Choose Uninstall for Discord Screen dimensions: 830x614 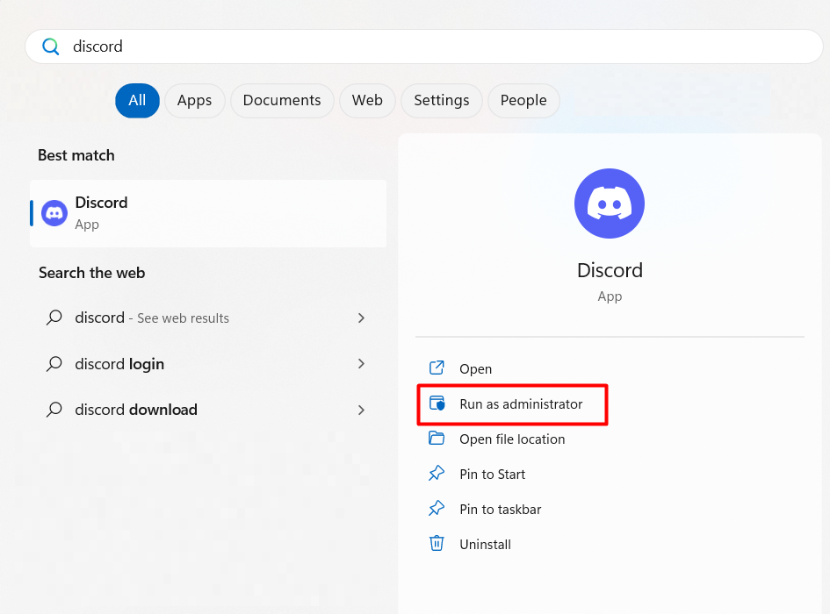click(x=485, y=545)
